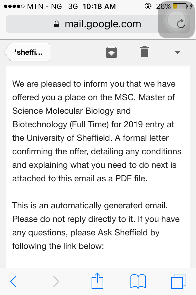
Task: Open Safari bookmarks book icon
Action: click(138, 281)
